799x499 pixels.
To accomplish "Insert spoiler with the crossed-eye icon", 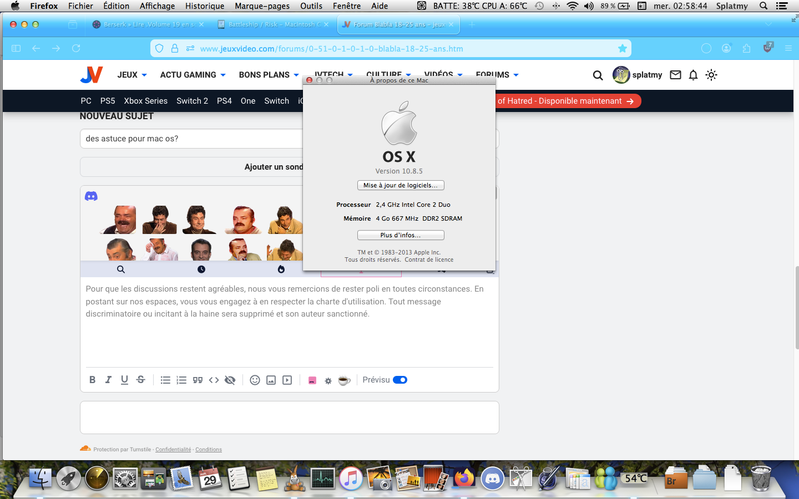I will [230, 380].
